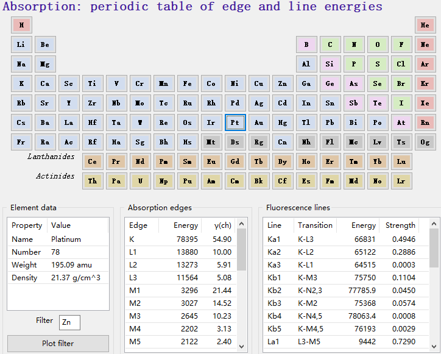Select the Yb lanthanide button

378,161
